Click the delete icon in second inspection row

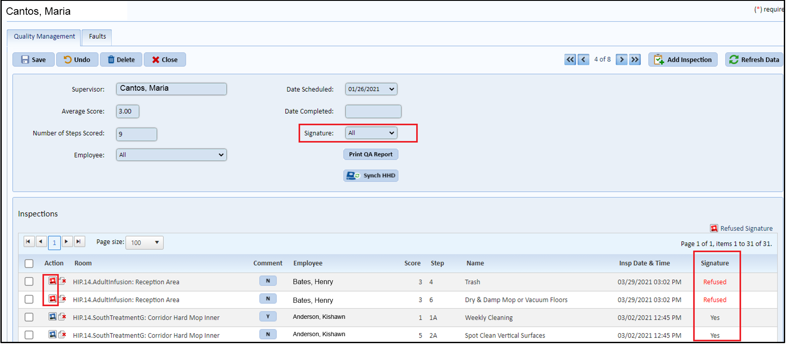tap(63, 299)
